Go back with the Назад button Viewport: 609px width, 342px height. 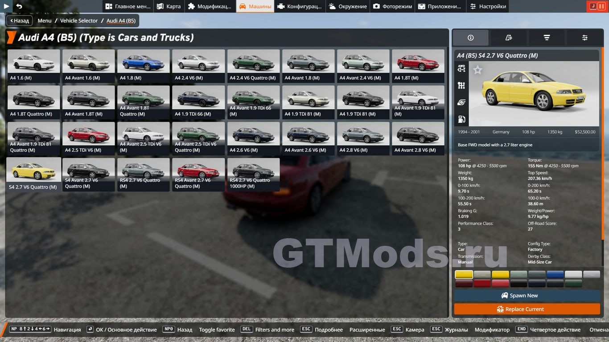pyautogui.click(x=19, y=20)
